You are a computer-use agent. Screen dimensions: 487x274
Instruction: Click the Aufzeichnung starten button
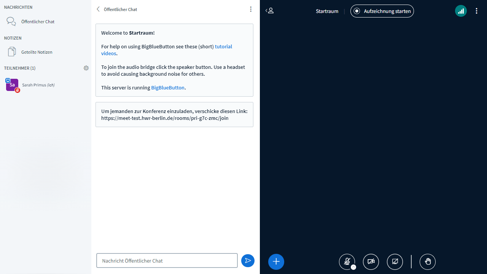[x=382, y=11]
